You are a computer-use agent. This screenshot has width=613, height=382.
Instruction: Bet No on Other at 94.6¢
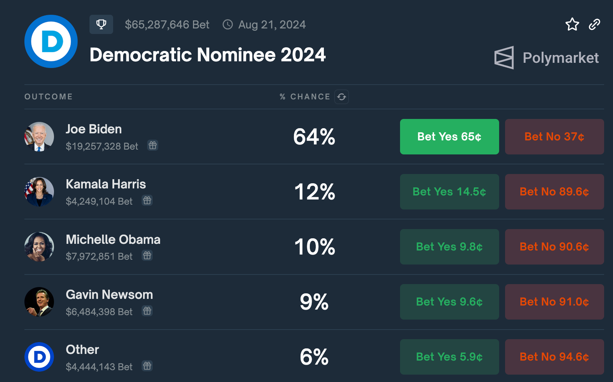tap(554, 357)
